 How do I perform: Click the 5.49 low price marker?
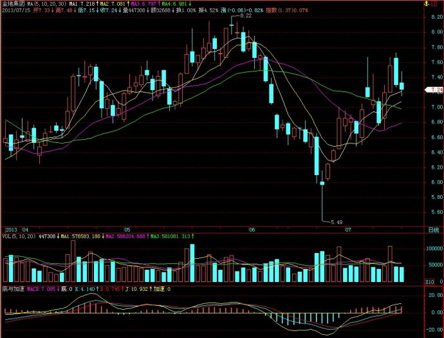[337, 222]
